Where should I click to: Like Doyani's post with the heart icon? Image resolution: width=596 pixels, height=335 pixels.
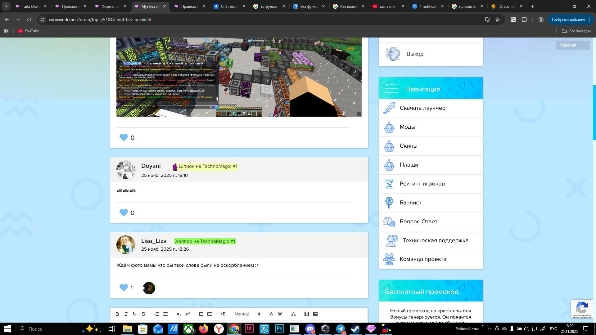124,213
